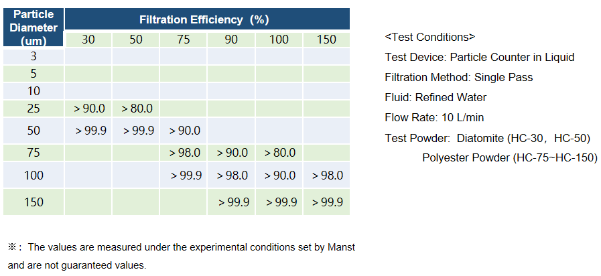Select "> 99.9" in 50 um row, column 30
Viewport: 601px width, 276px height.
point(88,131)
